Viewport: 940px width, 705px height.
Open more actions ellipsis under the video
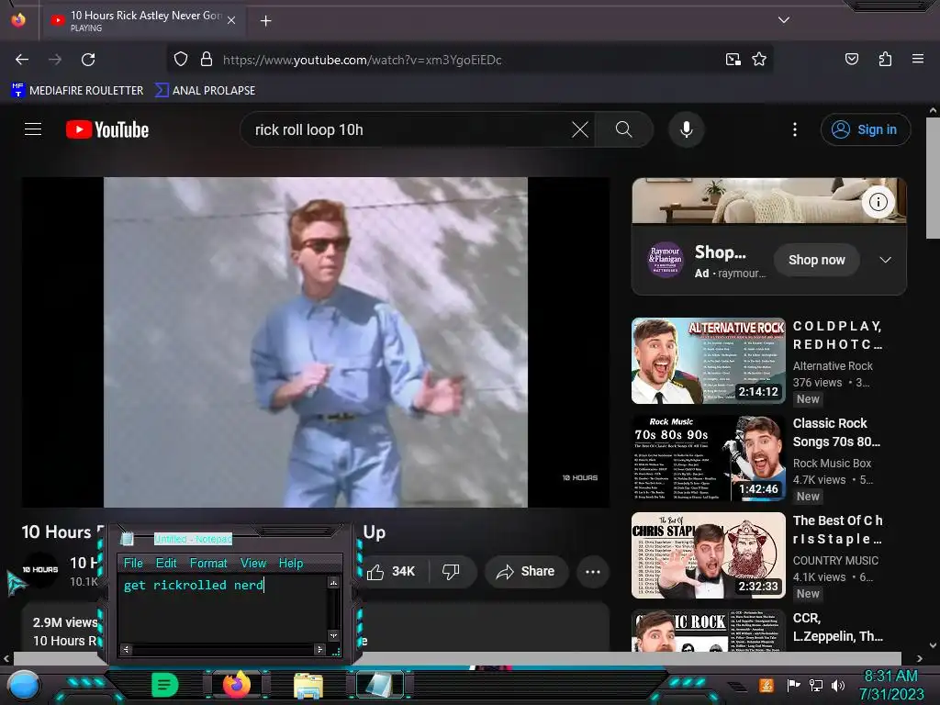[x=593, y=571]
